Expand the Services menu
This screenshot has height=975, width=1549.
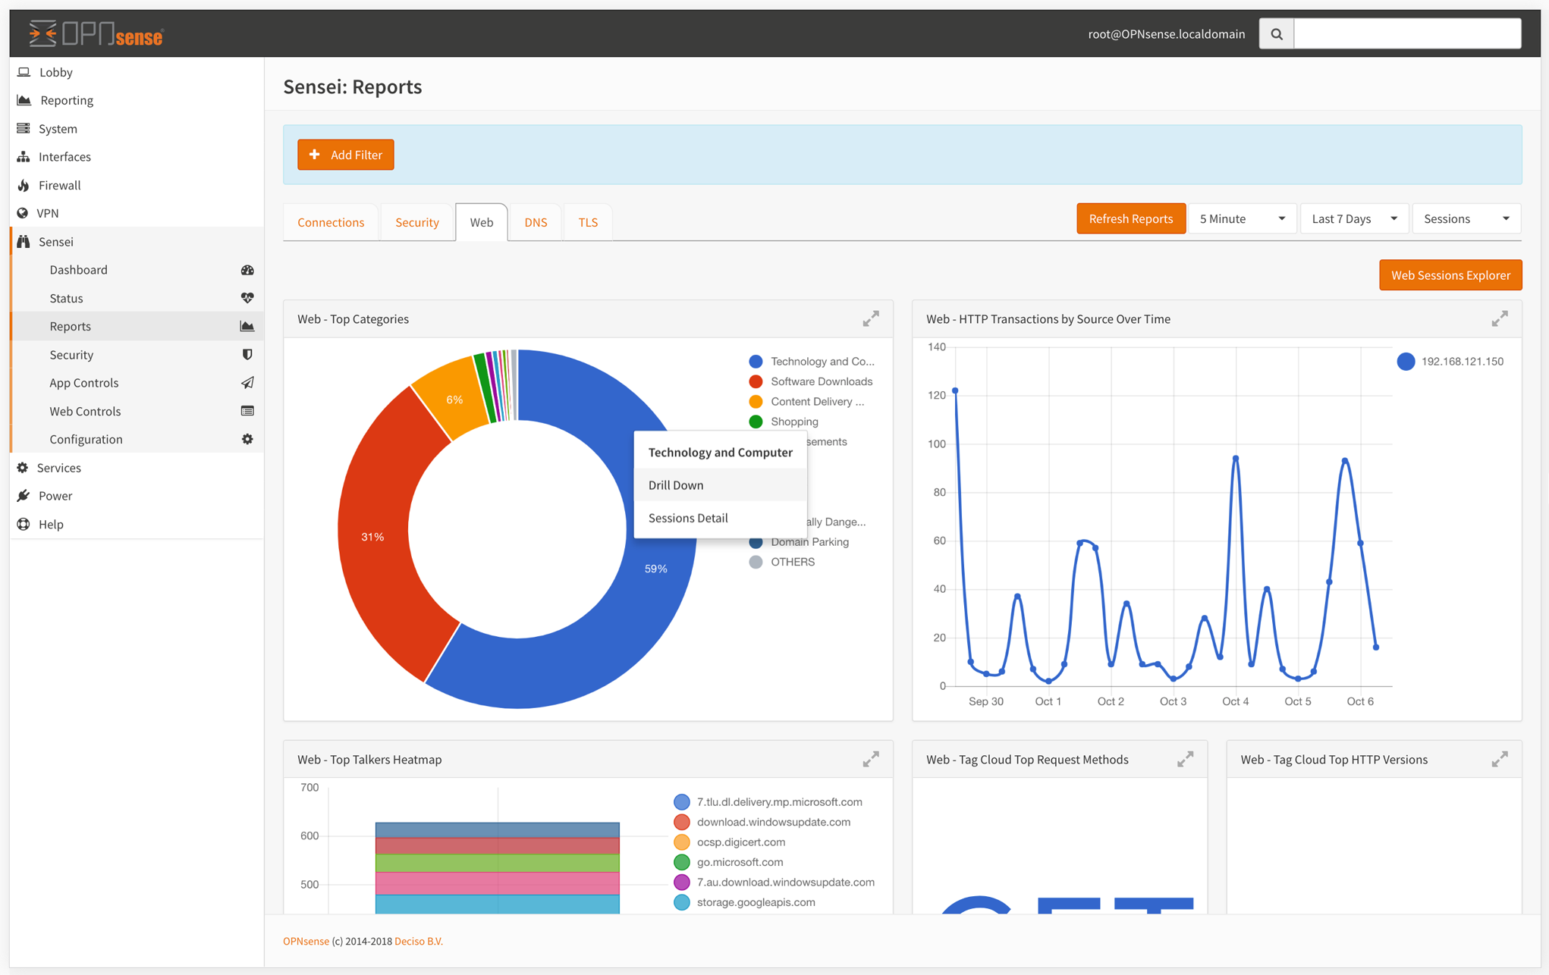pyautogui.click(x=137, y=468)
